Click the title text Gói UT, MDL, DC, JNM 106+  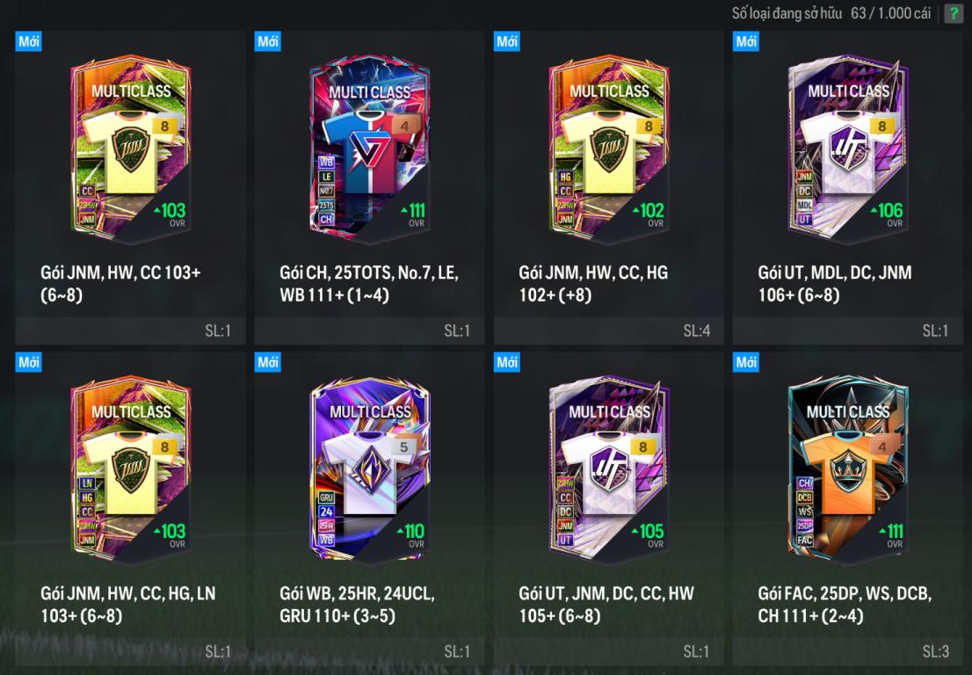click(834, 283)
